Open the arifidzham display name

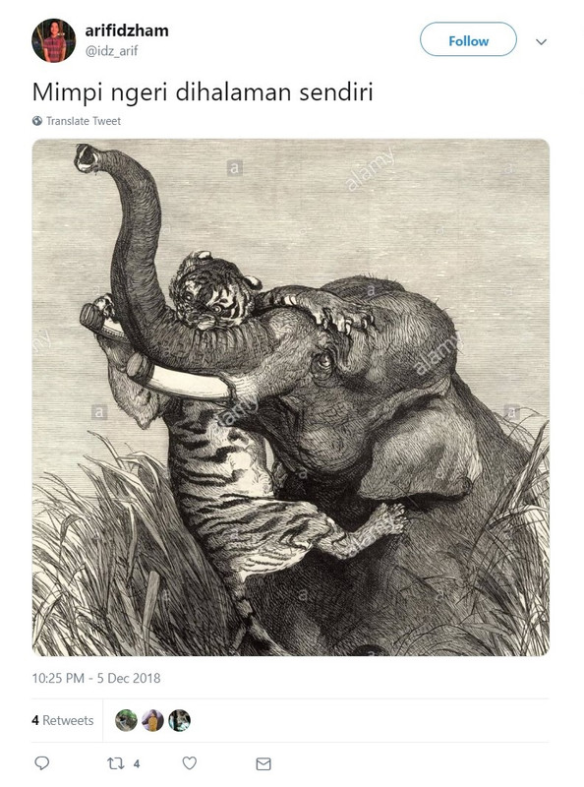click(x=127, y=30)
